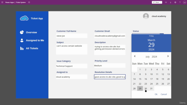The width and height of the screenshot is (187, 105).
Task: Select July 30 in the calendar
Action: (x=146, y=88)
